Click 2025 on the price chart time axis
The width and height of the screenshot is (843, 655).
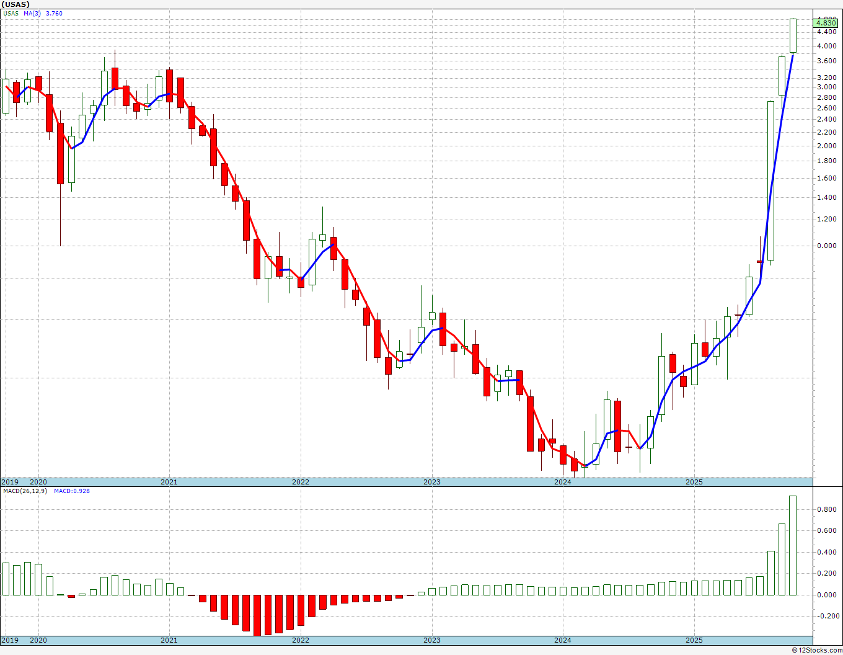(x=694, y=482)
